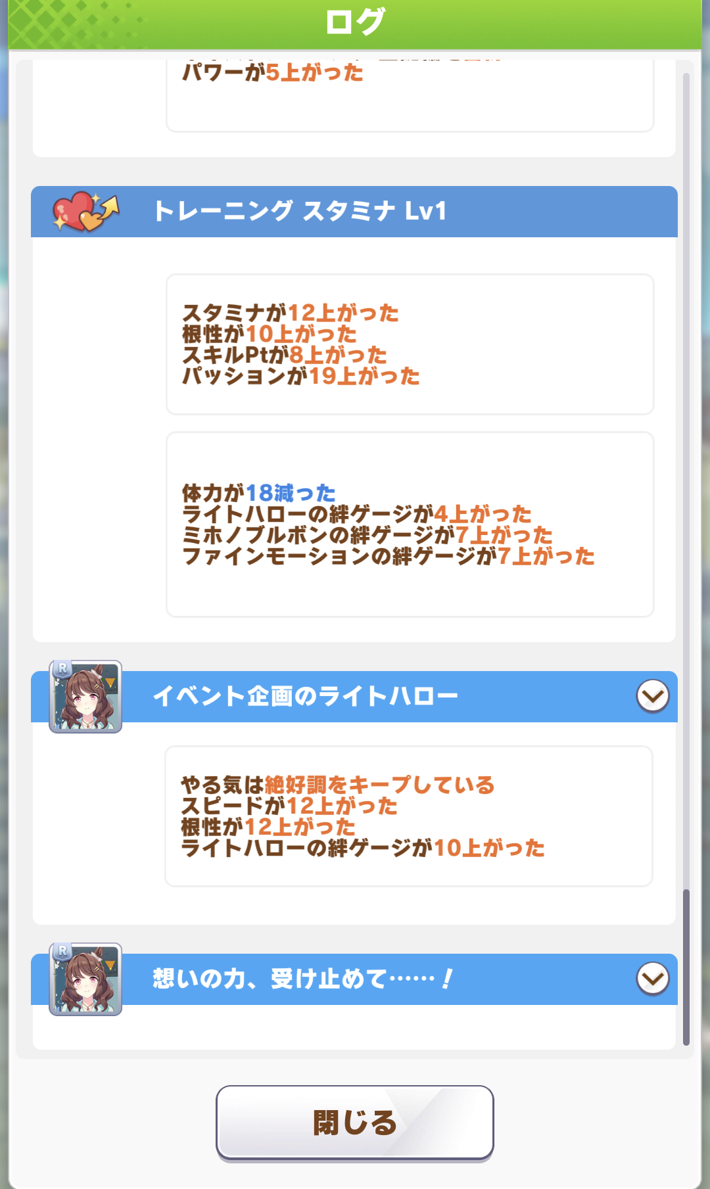Open Light Hello portrait in イベント企画 header
Image resolution: width=710 pixels, height=1189 pixels.
click(85, 697)
